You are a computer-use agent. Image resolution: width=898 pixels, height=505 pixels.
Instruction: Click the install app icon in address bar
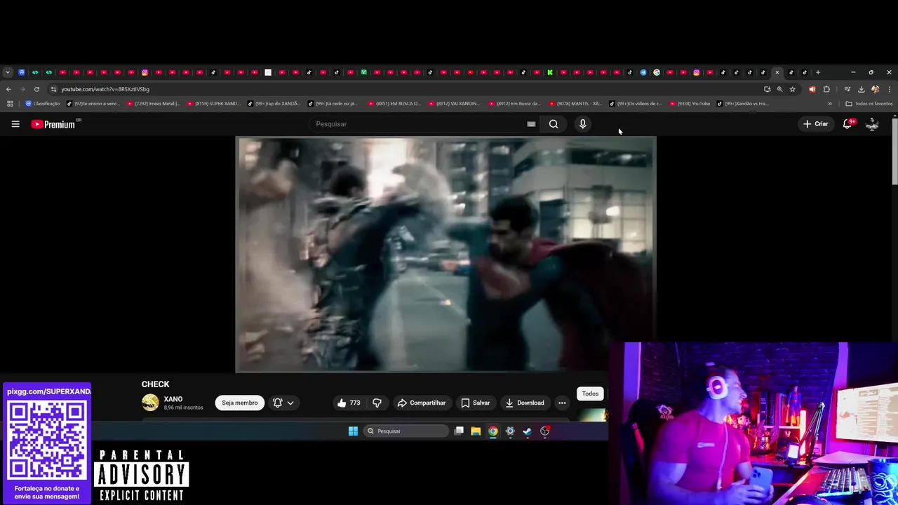click(x=767, y=89)
